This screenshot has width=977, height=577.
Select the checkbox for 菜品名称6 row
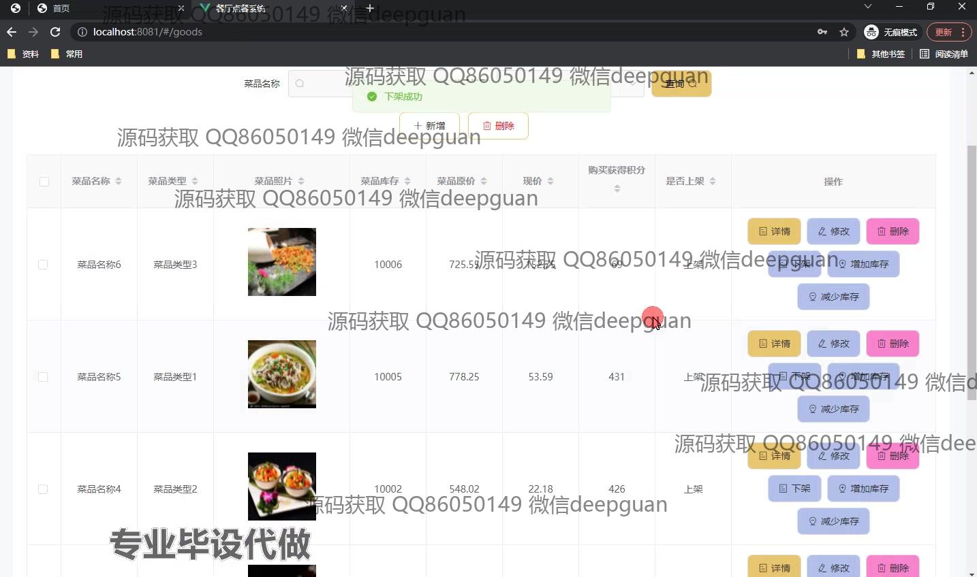pyautogui.click(x=43, y=265)
